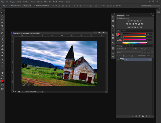161x123 pixels.
Task: Open the Grupa dropdown in options bar
Action: click(27, 6)
